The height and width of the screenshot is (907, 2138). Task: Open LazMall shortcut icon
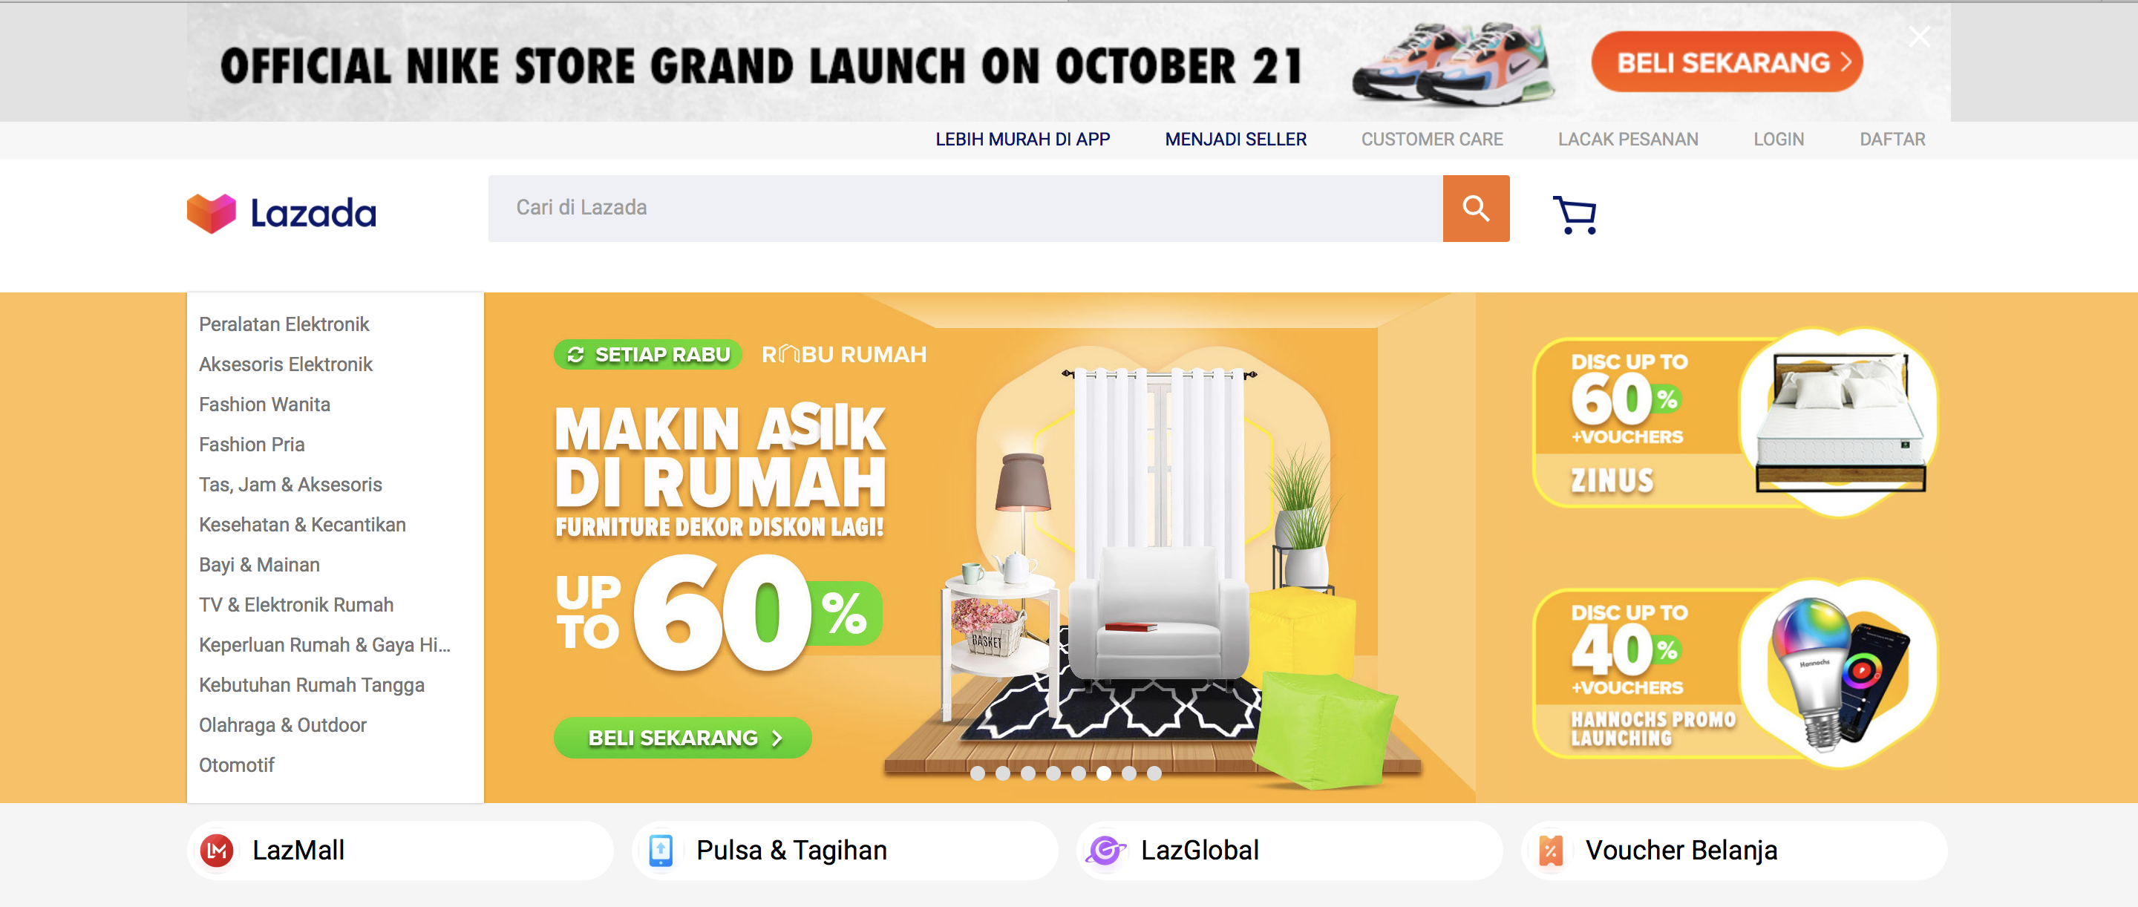click(x=218, y=851)
